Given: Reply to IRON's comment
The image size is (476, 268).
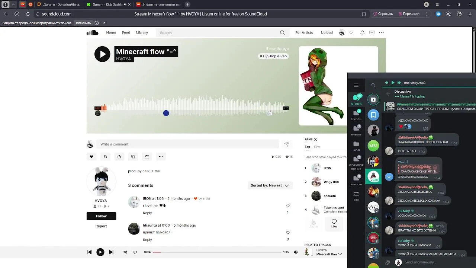Looking at the screenshot, I should coord(147,213).
